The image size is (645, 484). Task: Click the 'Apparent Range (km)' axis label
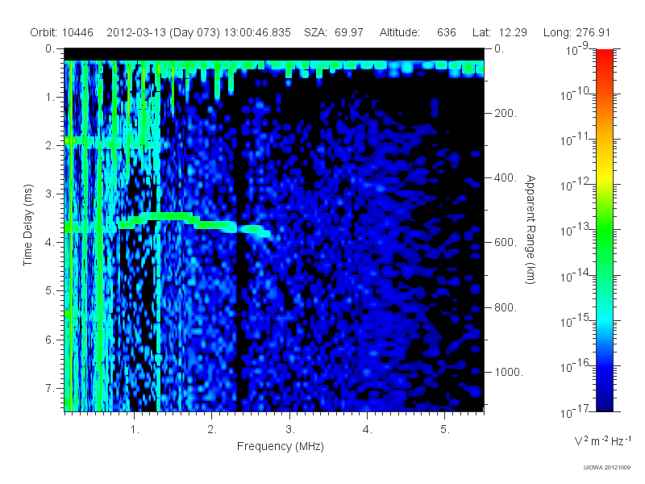coord(531,229)
